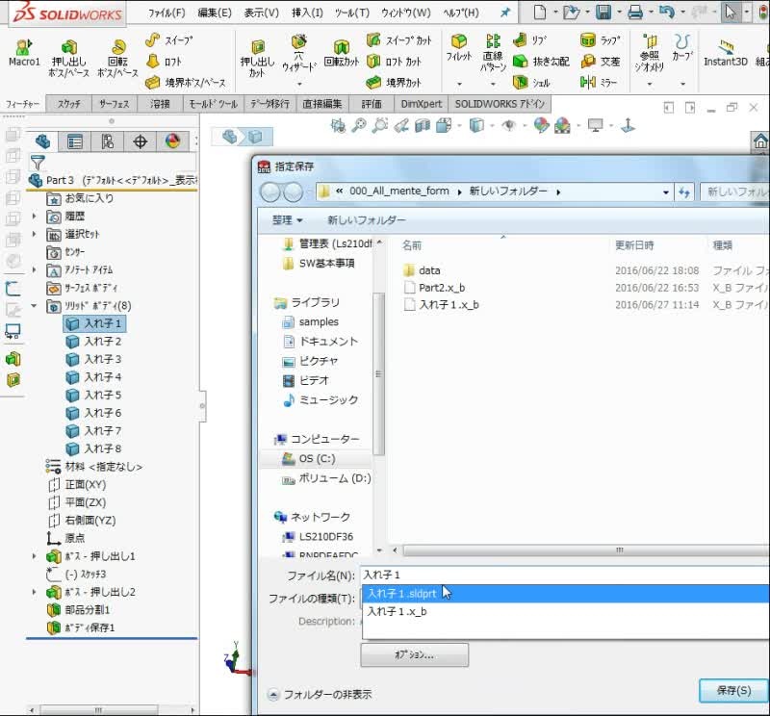Select the 入れ子5 solid body
Viewport: 770px width, 716px height.
pos(94,395)
